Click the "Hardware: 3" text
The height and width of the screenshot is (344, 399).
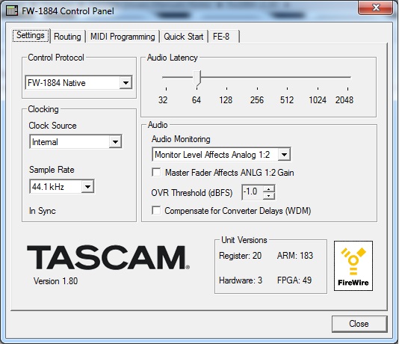(x=241, y=280)
